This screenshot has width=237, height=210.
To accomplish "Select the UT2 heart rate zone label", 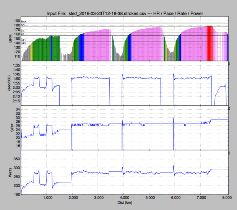I will 24,44.
